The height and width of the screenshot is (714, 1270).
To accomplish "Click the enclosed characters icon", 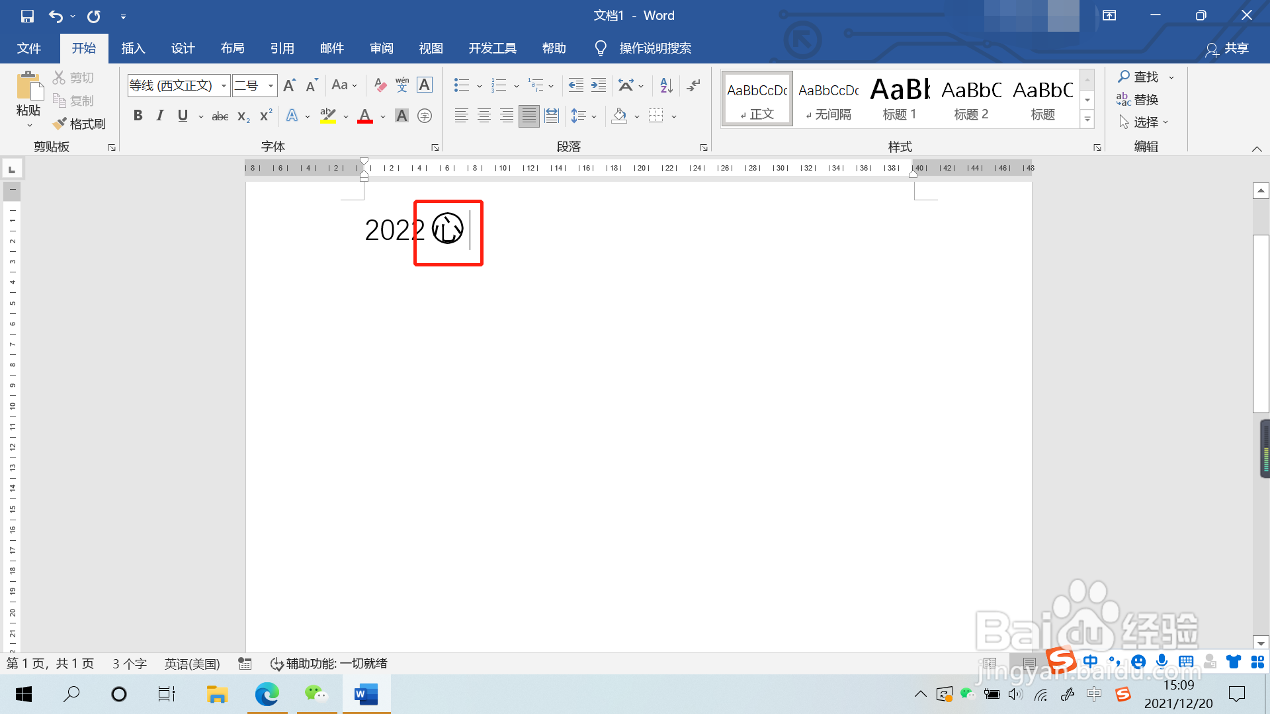I will pyautogui.click(x=425, y=116).
